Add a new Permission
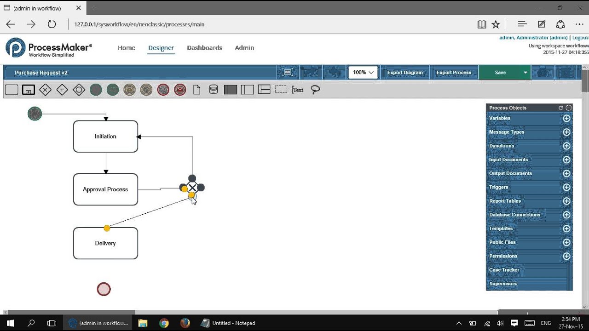The height and width of the screenshot is (331, 589). [x=566, y=256]
